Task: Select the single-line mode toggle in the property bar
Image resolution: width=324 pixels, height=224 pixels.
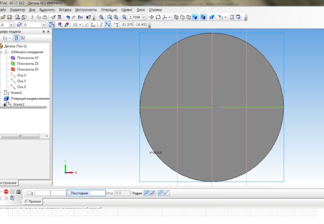Action: click(166, 193)
